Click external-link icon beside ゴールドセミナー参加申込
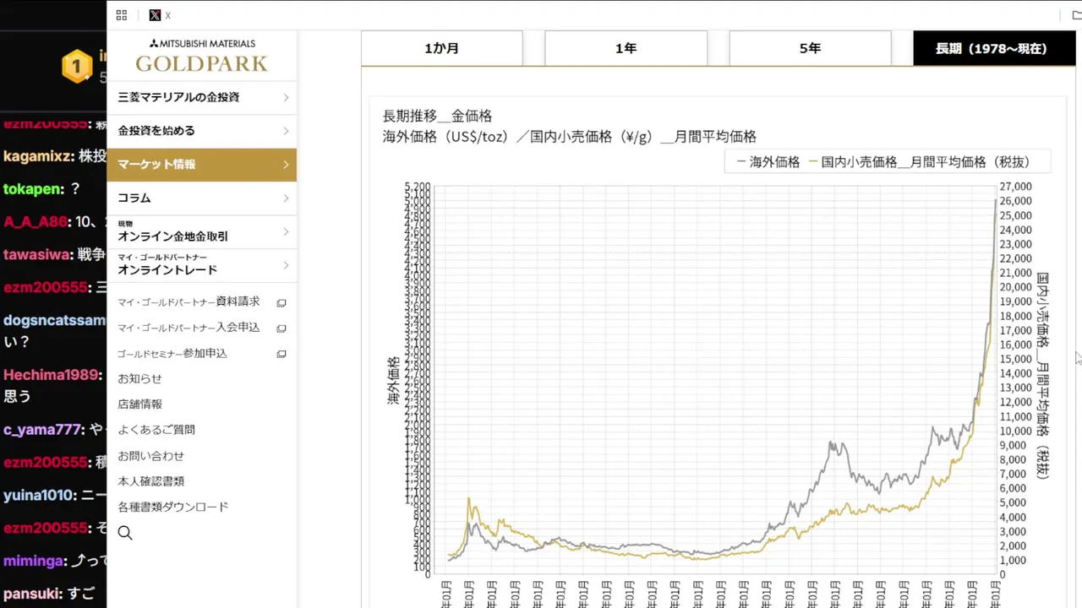 [x=281, y=355]
